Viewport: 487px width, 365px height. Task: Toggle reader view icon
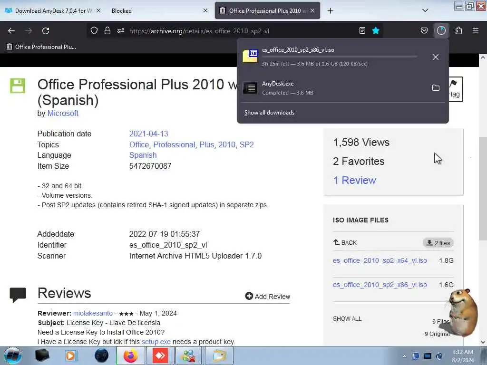pos(362,30)
